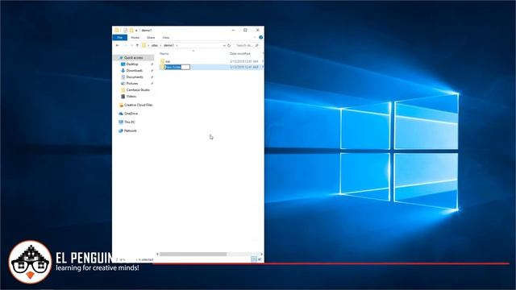Screen dimensions: 516x290
Task: Click the title bar folder icon
Action: 116,30
